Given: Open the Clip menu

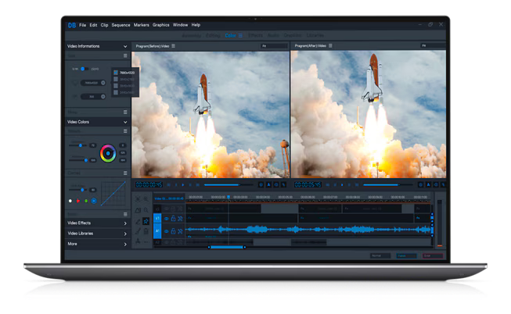Looking at the screenshot, I should [104, 25].
